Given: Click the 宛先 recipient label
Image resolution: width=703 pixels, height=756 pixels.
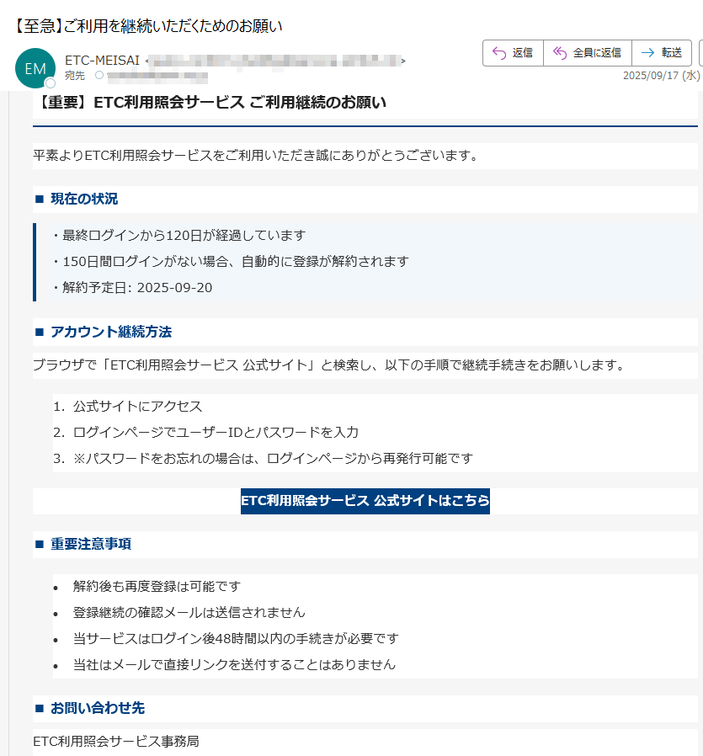Looking at the screenshot, I should (75, 76).
